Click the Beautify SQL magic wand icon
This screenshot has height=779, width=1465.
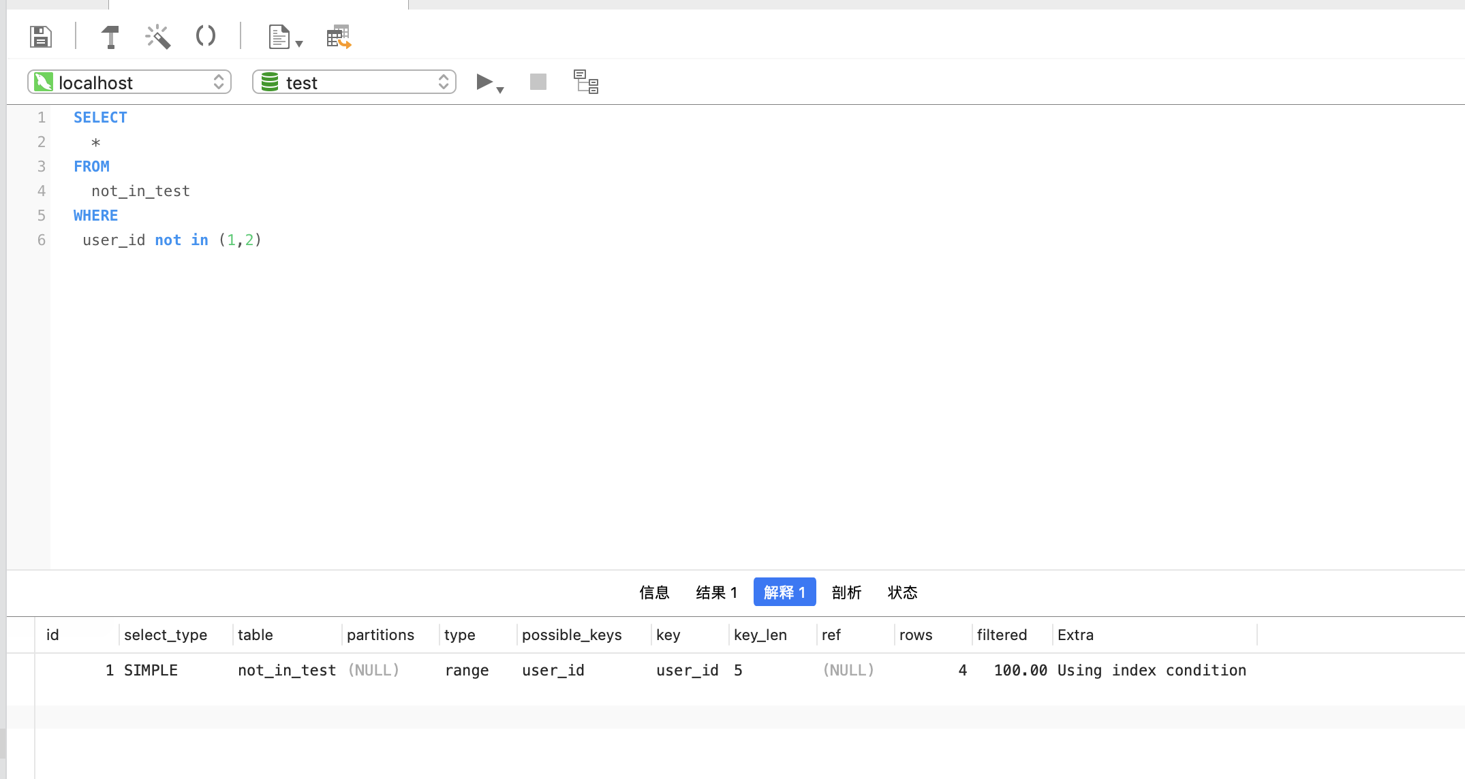(x=157, y=37)
